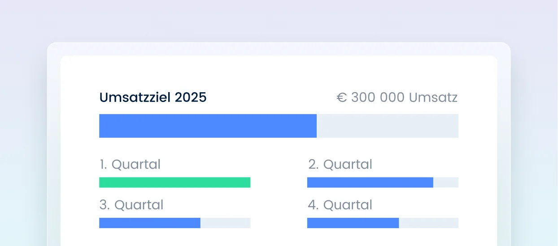Select the 1. Quartal label
The width and height of the screenshot is (558, 246).
click(x=130, y=165)
